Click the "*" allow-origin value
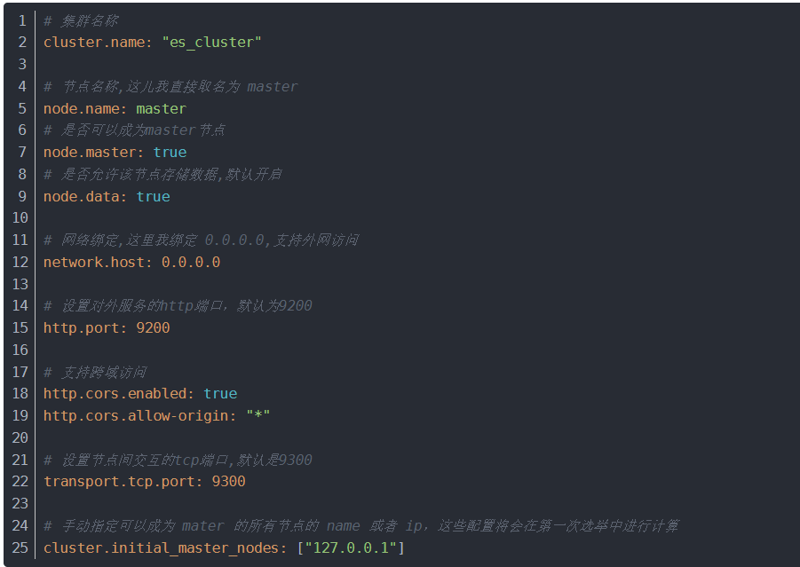 pos(257,416)
